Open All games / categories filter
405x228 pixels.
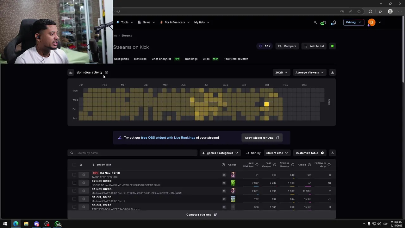tap(220, 153)
